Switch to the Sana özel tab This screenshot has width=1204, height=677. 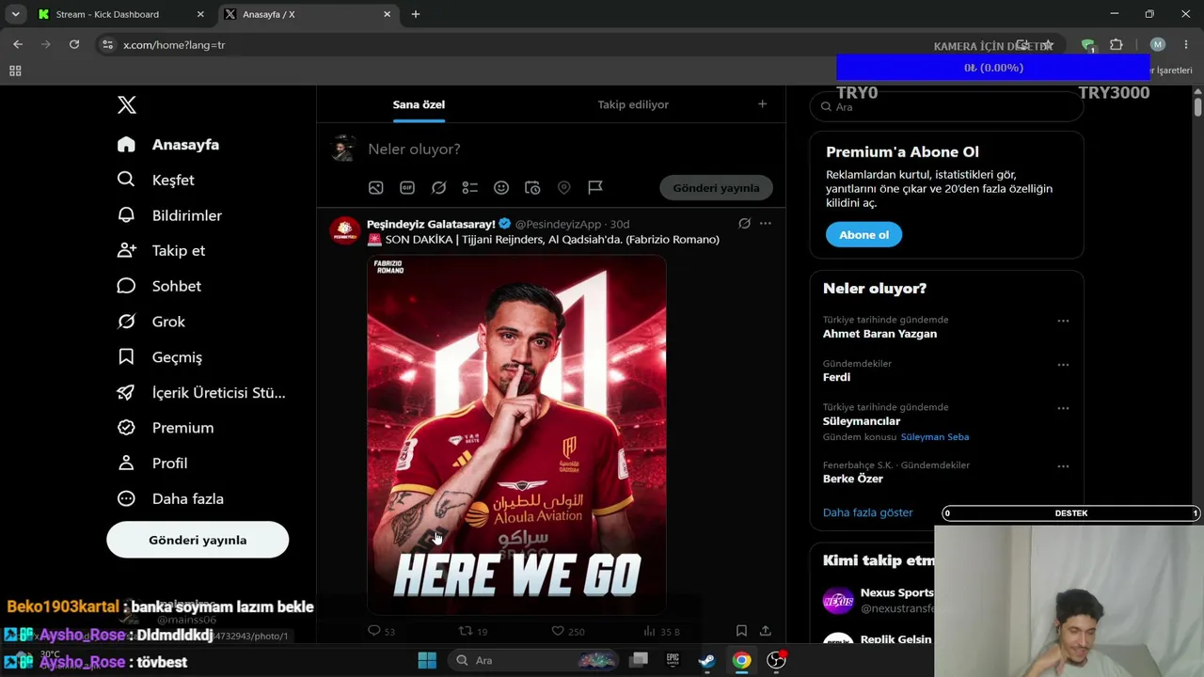click(x=419, y=104)
